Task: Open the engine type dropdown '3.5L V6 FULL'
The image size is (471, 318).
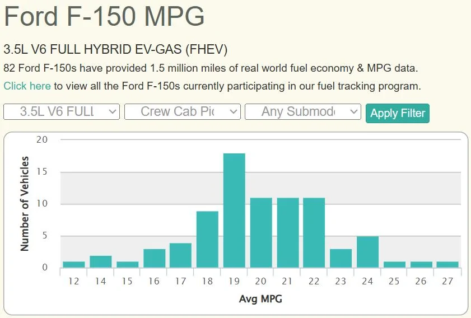Action: click(x=62, y=111)
